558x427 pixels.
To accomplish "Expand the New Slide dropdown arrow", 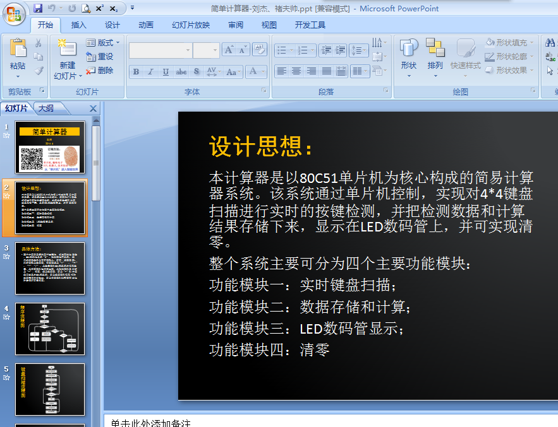I will click(x=81, y=76).
